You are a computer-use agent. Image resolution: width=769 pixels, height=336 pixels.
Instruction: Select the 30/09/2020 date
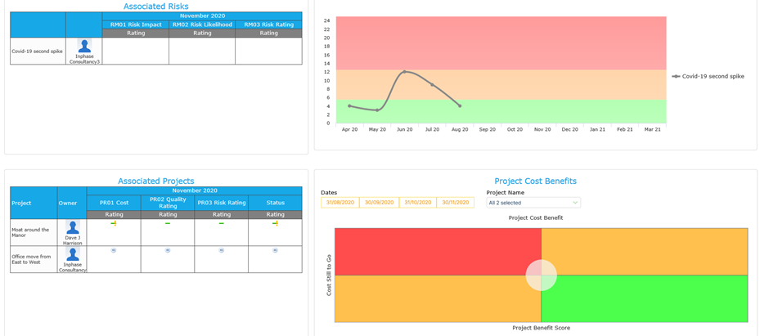[x=379, y=202]
